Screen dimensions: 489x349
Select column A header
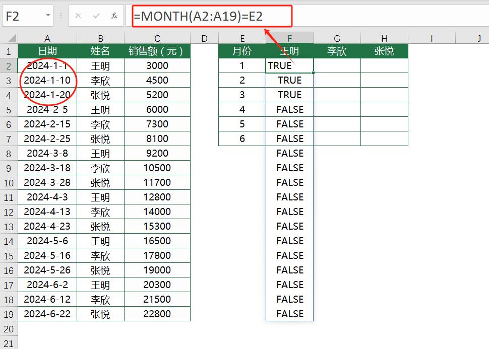click(x=47, y=38)
